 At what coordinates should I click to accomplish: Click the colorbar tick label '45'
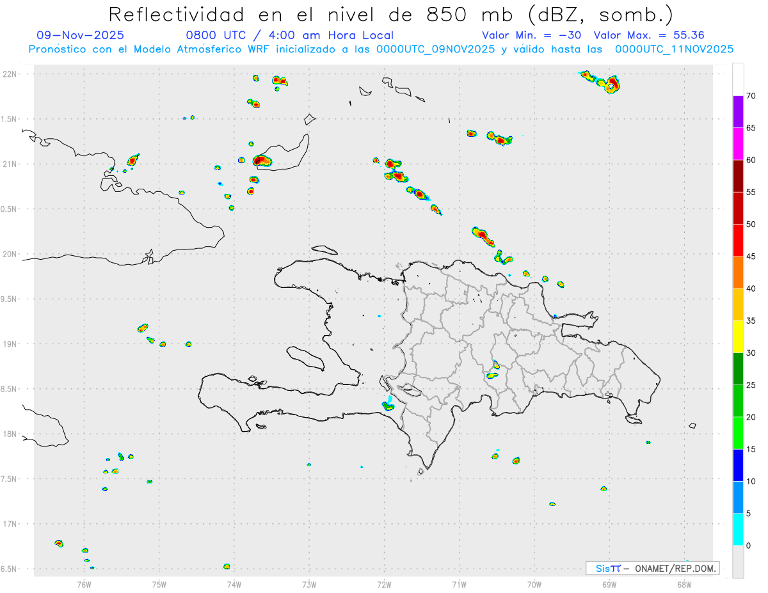click(x=751, y=257)
